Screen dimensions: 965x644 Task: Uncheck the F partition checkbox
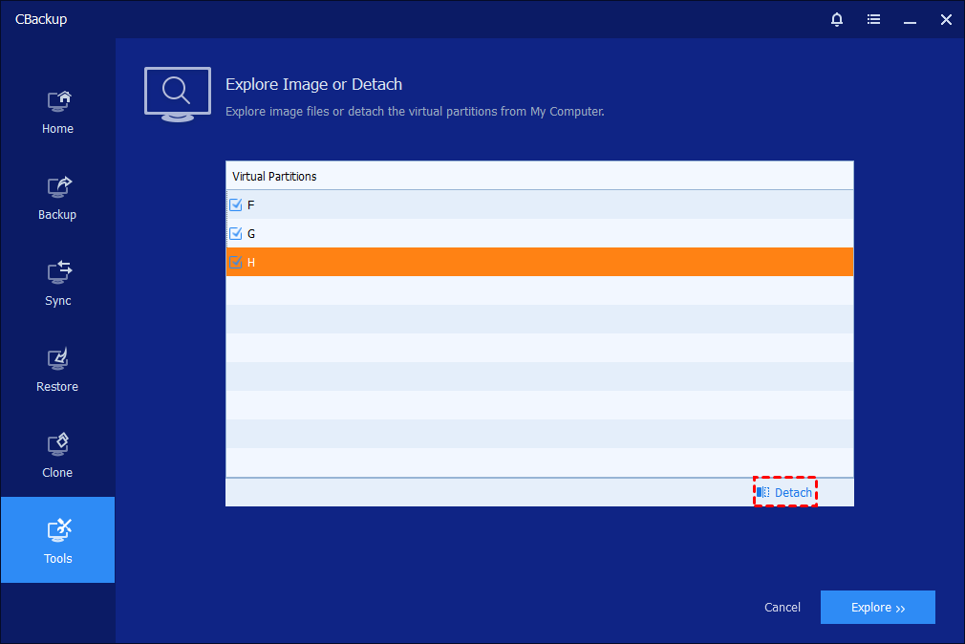(x=236, y=204)
